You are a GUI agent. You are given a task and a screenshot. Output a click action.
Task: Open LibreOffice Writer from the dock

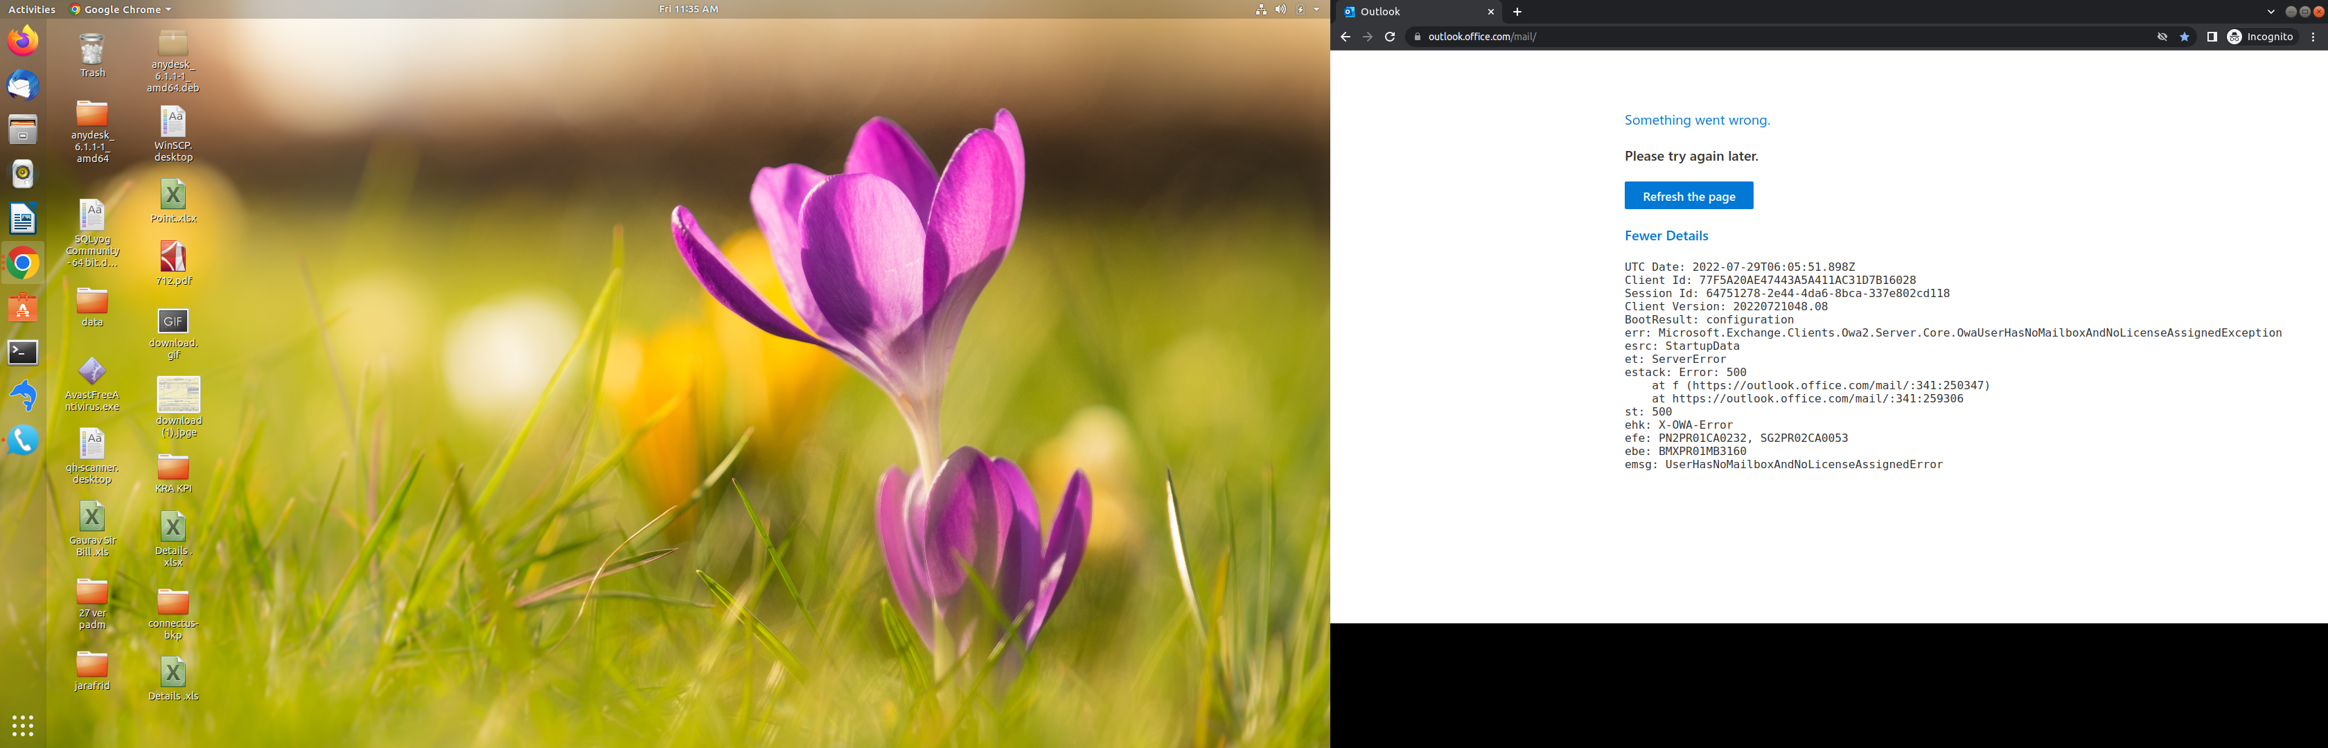pyautogui.click(x=23, y=219)
